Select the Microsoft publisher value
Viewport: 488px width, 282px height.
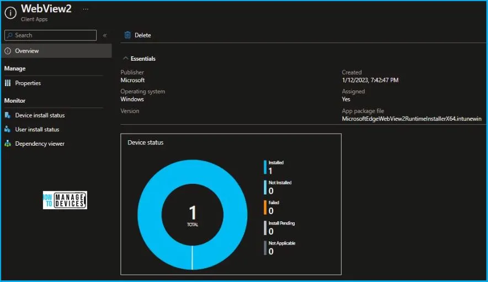[132, 80]
